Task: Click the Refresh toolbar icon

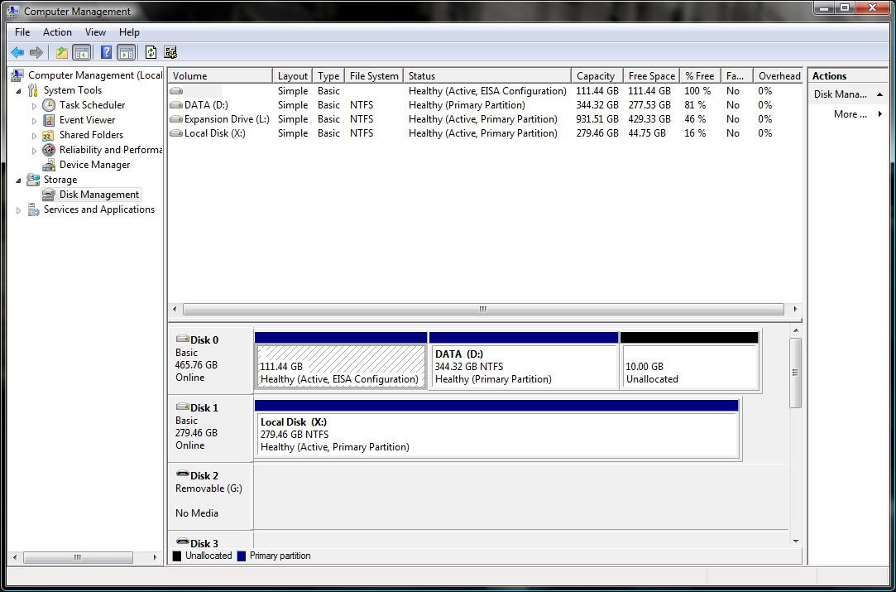Action: coord(151,53)
